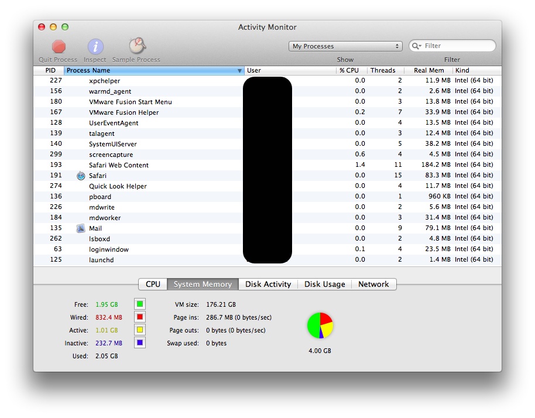
Task: Click the magnifier icon in Filter field
Action: [416, 46]
